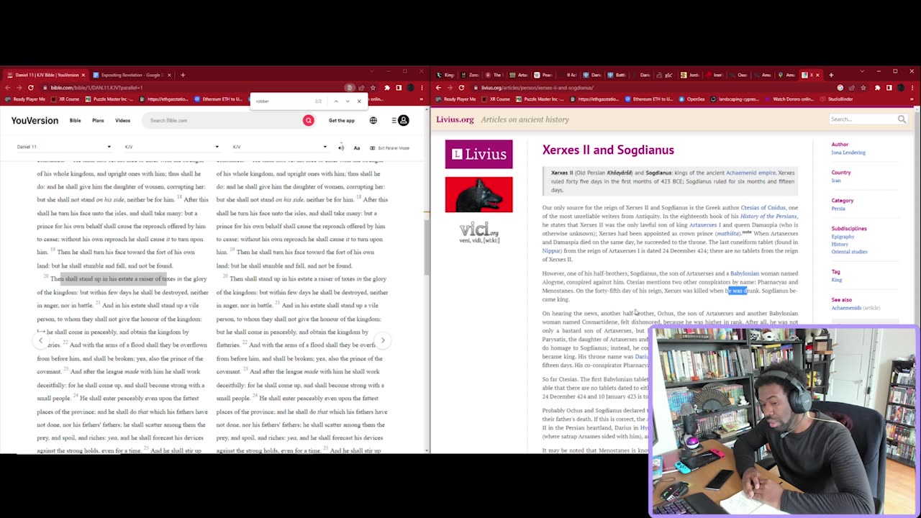This screenshot has width=921, height=518.
Task: Bookmark the bible.com page with star icon
Action: click(373, 88)
